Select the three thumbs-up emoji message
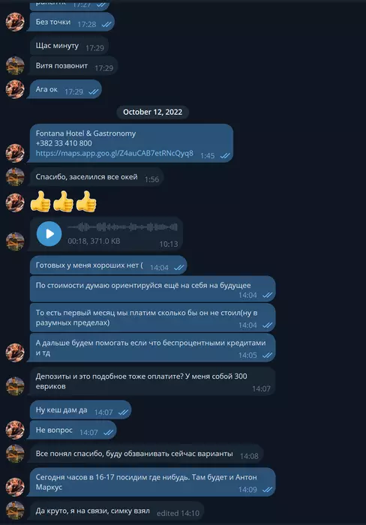 click(63, 202)
